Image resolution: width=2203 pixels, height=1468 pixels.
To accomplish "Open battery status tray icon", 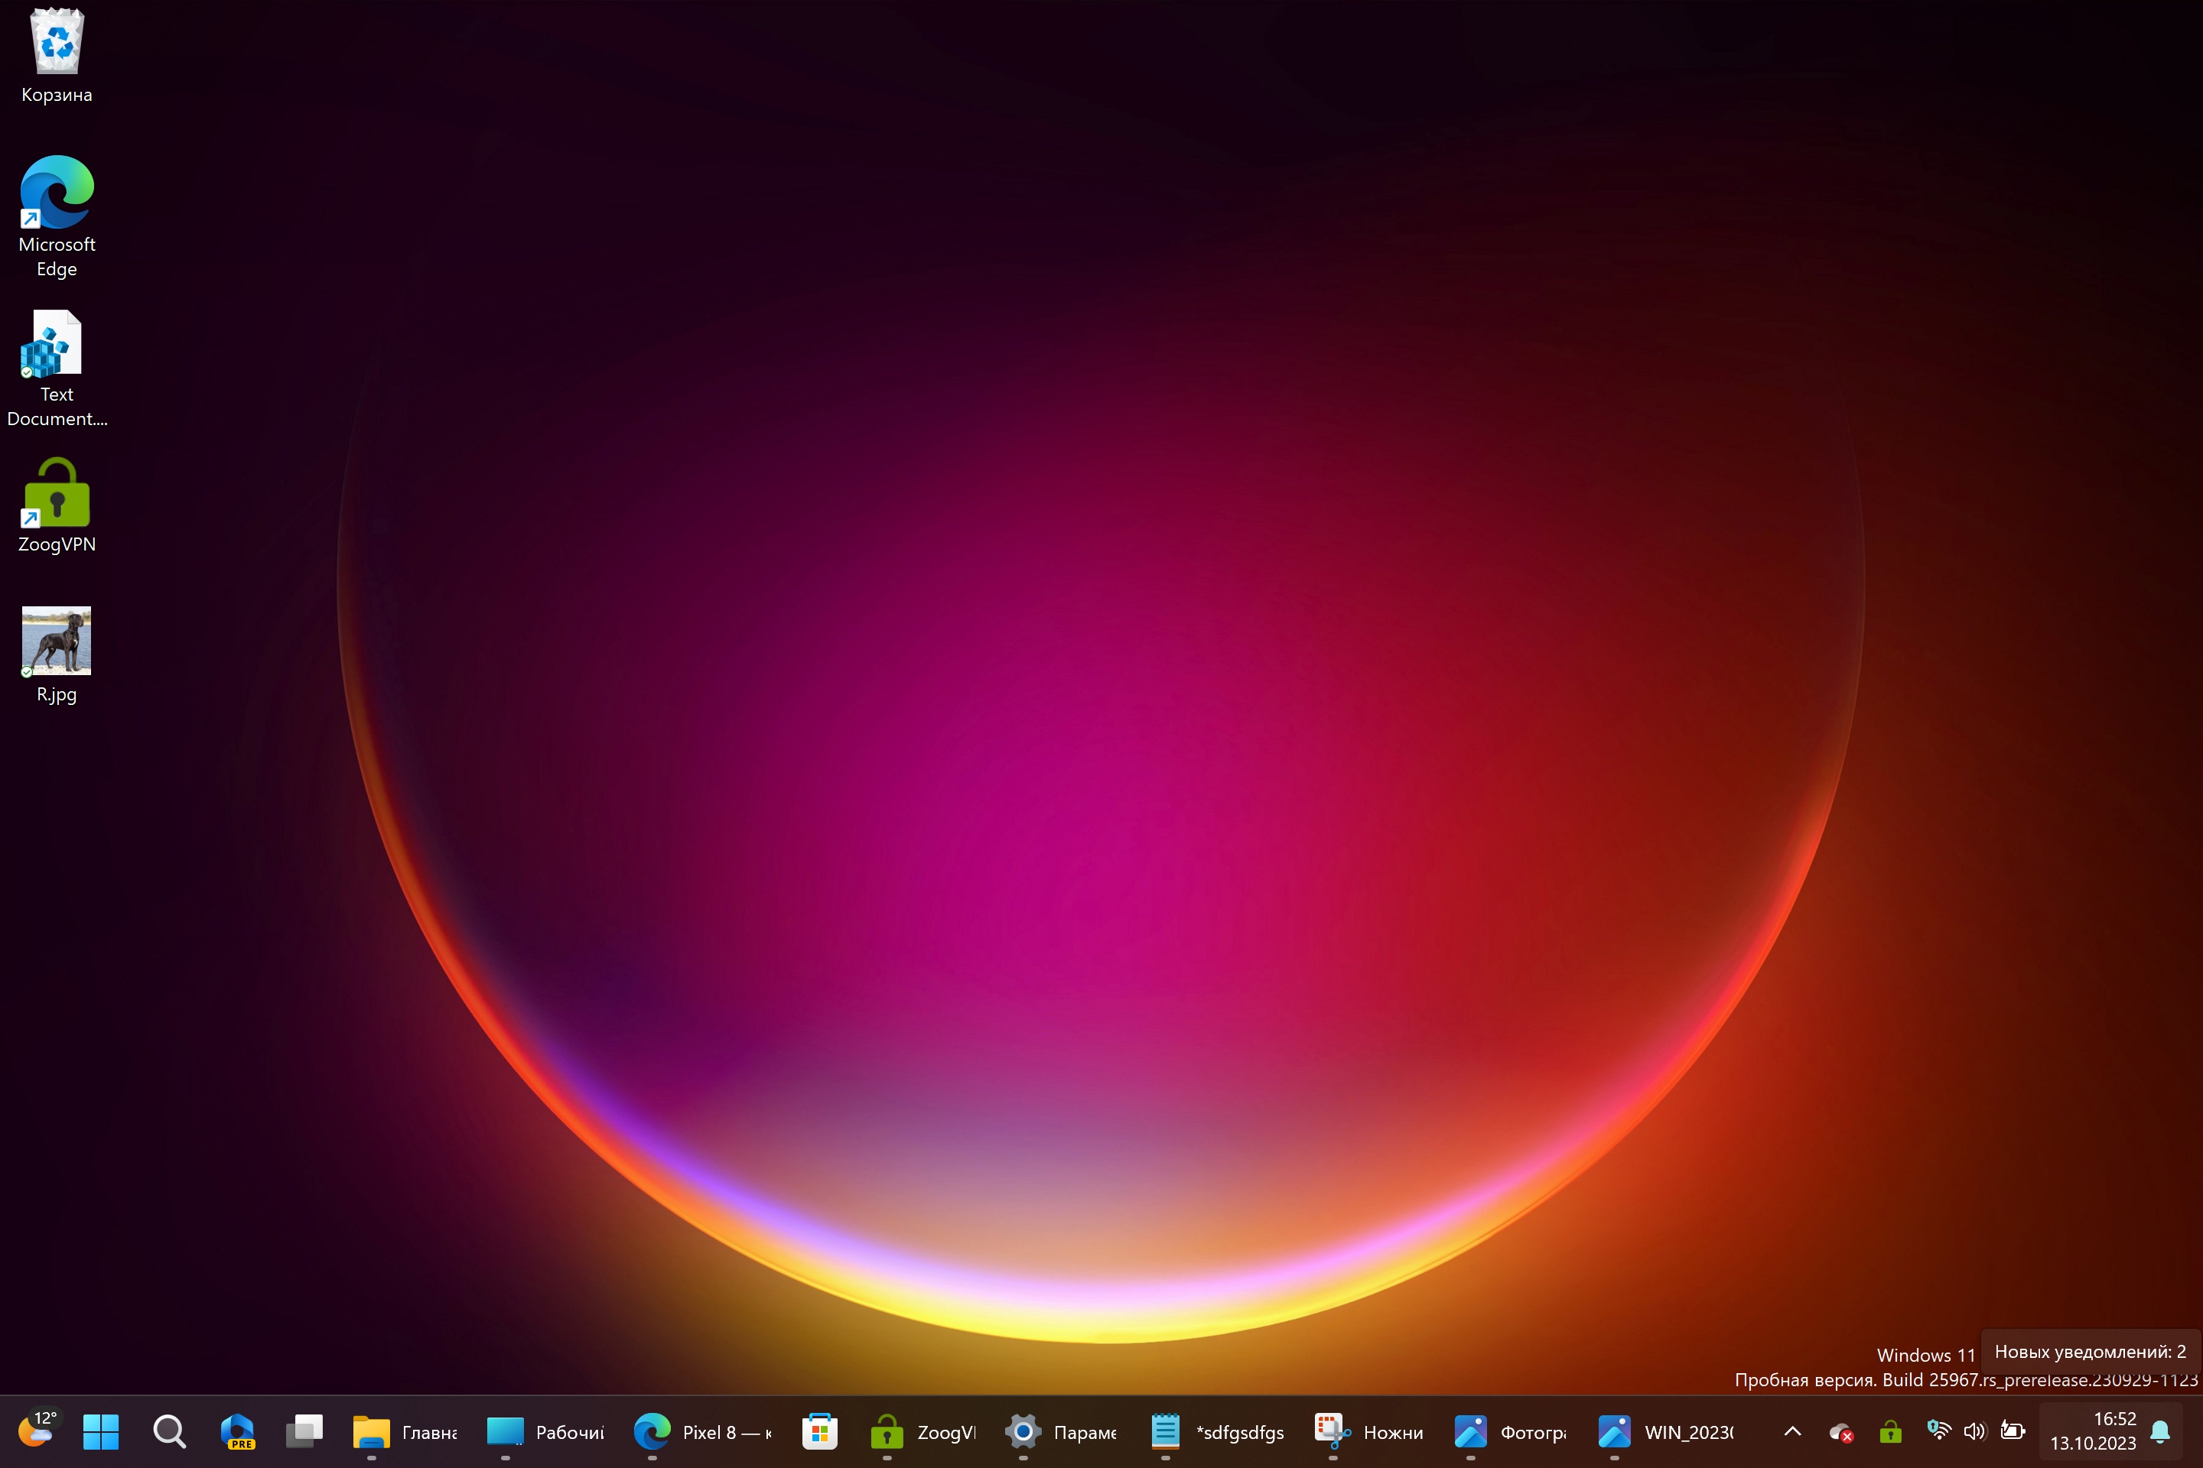I will (2012, 1431).
